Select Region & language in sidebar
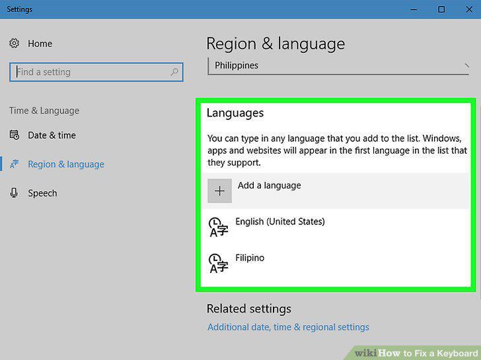This screenshot has width=481, height=360. click(x=66, y=164)
